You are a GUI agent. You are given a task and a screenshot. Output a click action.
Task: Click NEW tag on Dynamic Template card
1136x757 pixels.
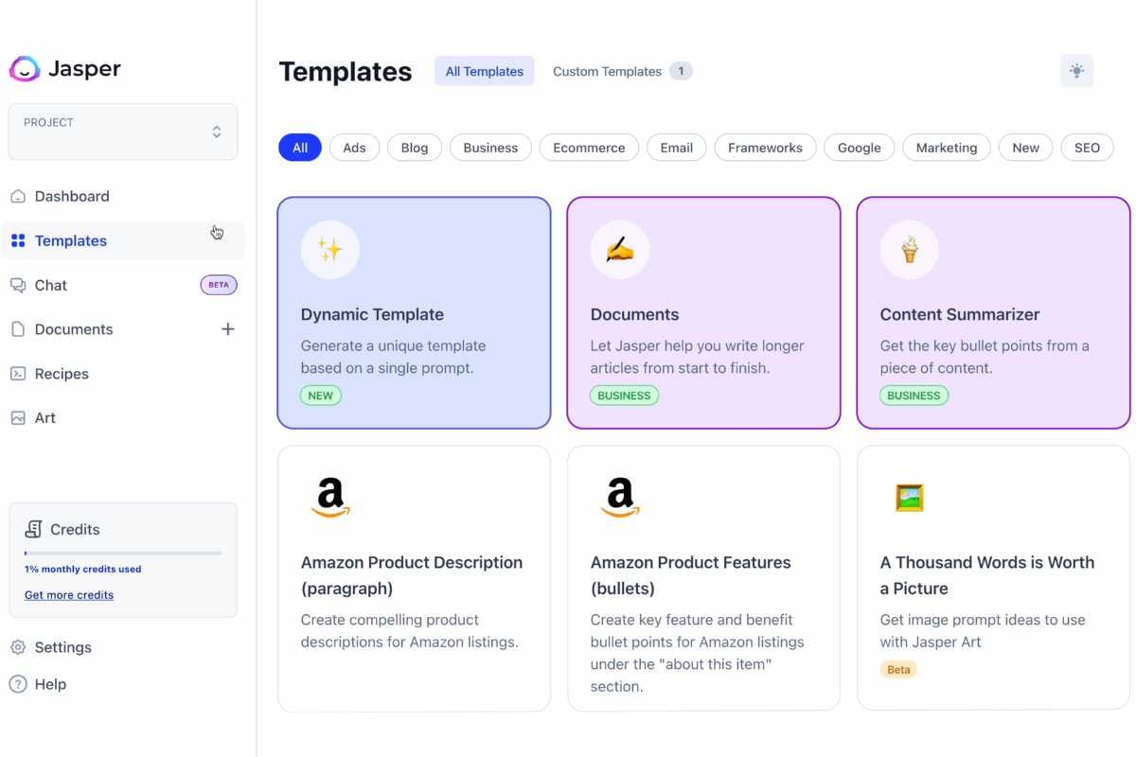click(321, 396)
